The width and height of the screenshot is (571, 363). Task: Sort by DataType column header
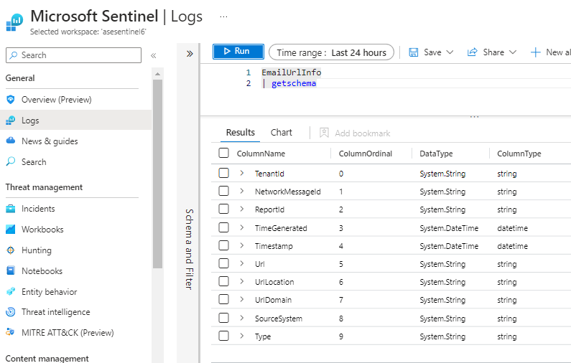click(436, 154)
